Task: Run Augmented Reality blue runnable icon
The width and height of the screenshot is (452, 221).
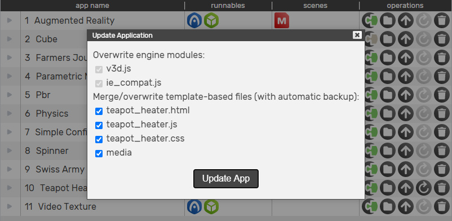Action: coord(194,20)
